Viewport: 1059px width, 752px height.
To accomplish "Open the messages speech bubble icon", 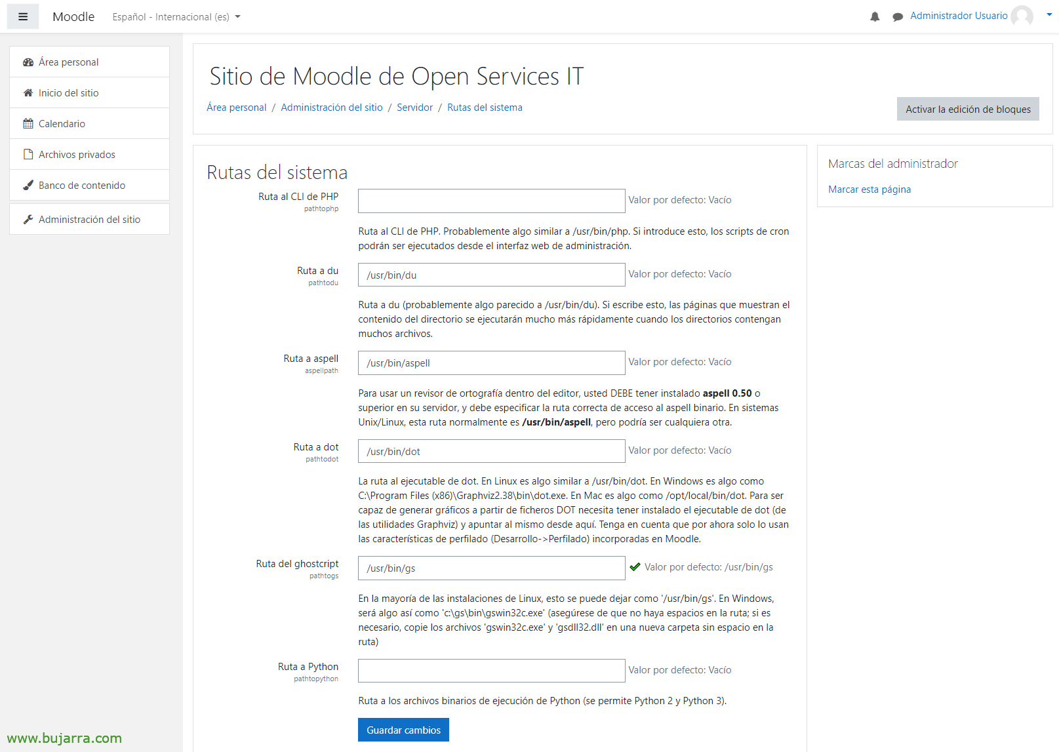I will (898, 16).
